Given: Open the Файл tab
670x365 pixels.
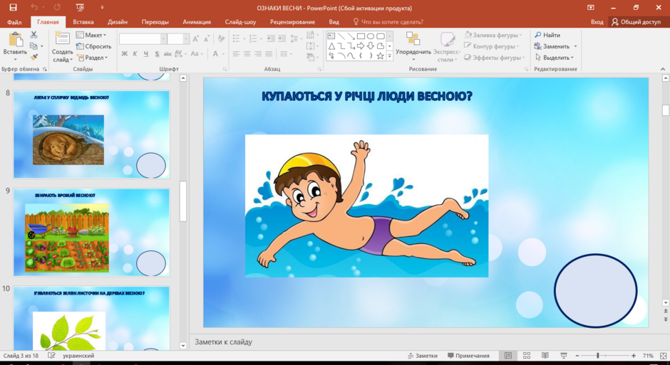Looking at the screenshot, I should (x=14, y=22).
